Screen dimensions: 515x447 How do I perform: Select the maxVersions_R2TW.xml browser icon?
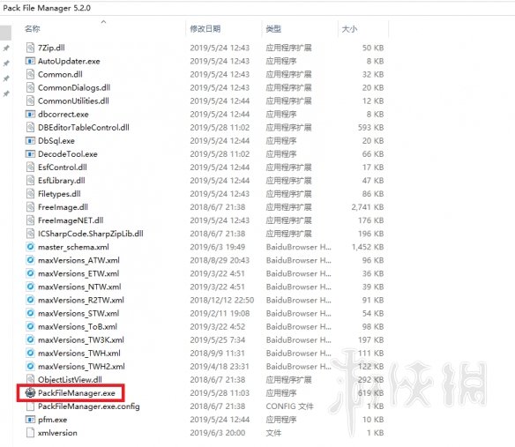coord(30,300)
